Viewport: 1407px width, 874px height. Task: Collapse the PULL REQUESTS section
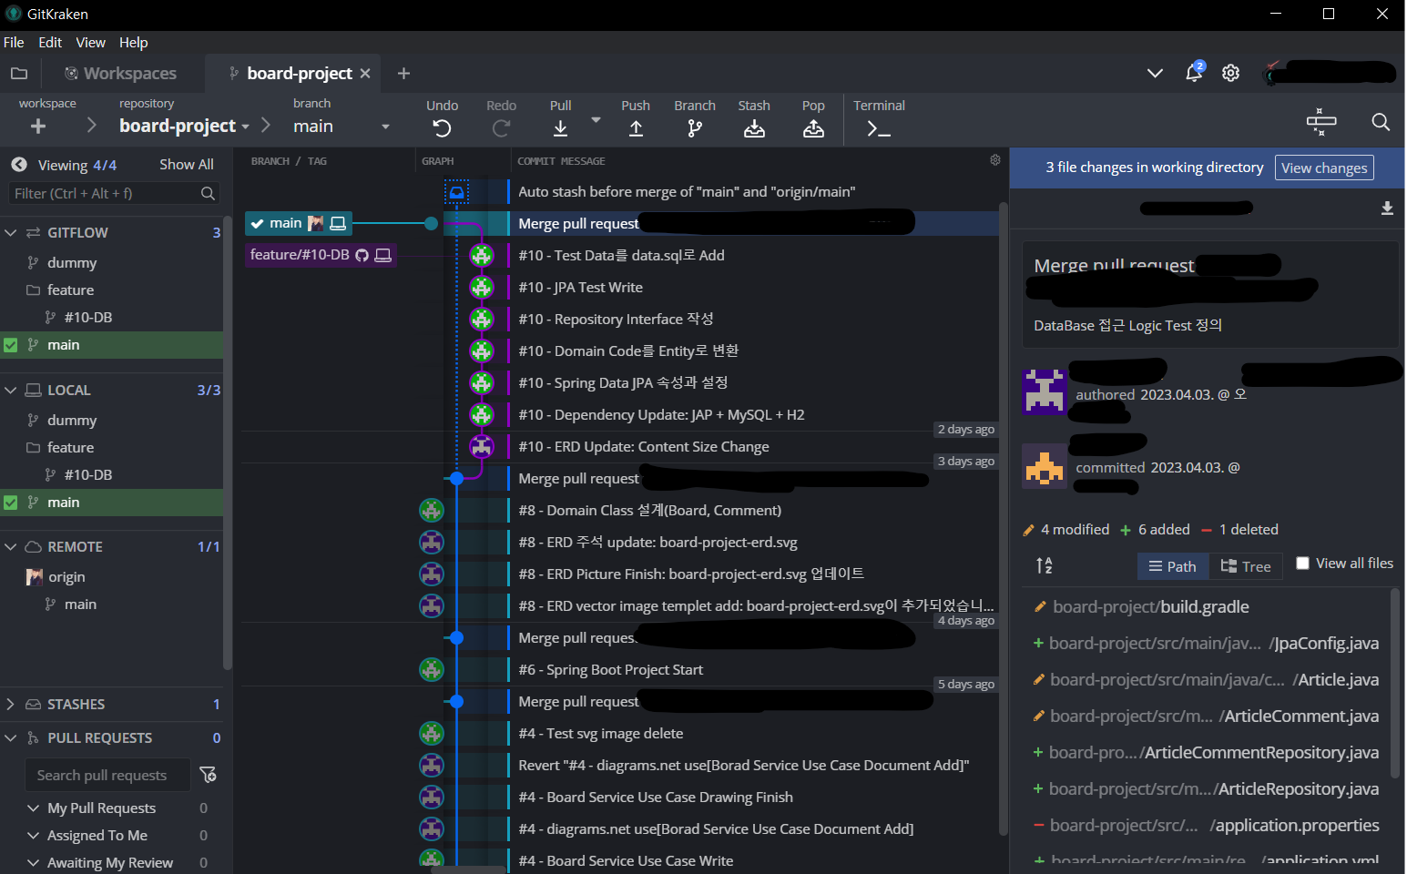click(x=11, y=738)
